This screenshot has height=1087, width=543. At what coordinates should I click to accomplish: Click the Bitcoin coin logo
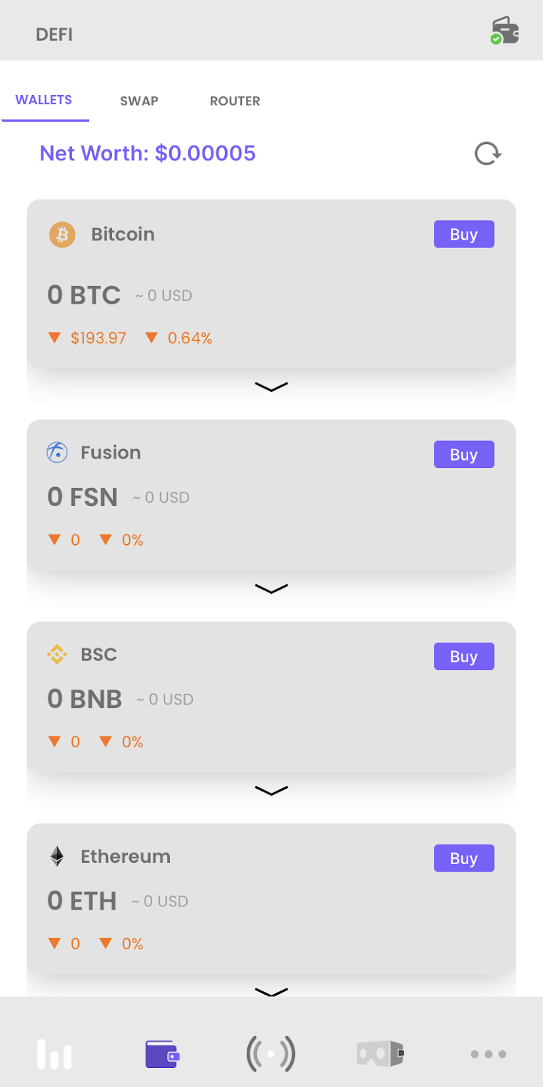point(62,234)
